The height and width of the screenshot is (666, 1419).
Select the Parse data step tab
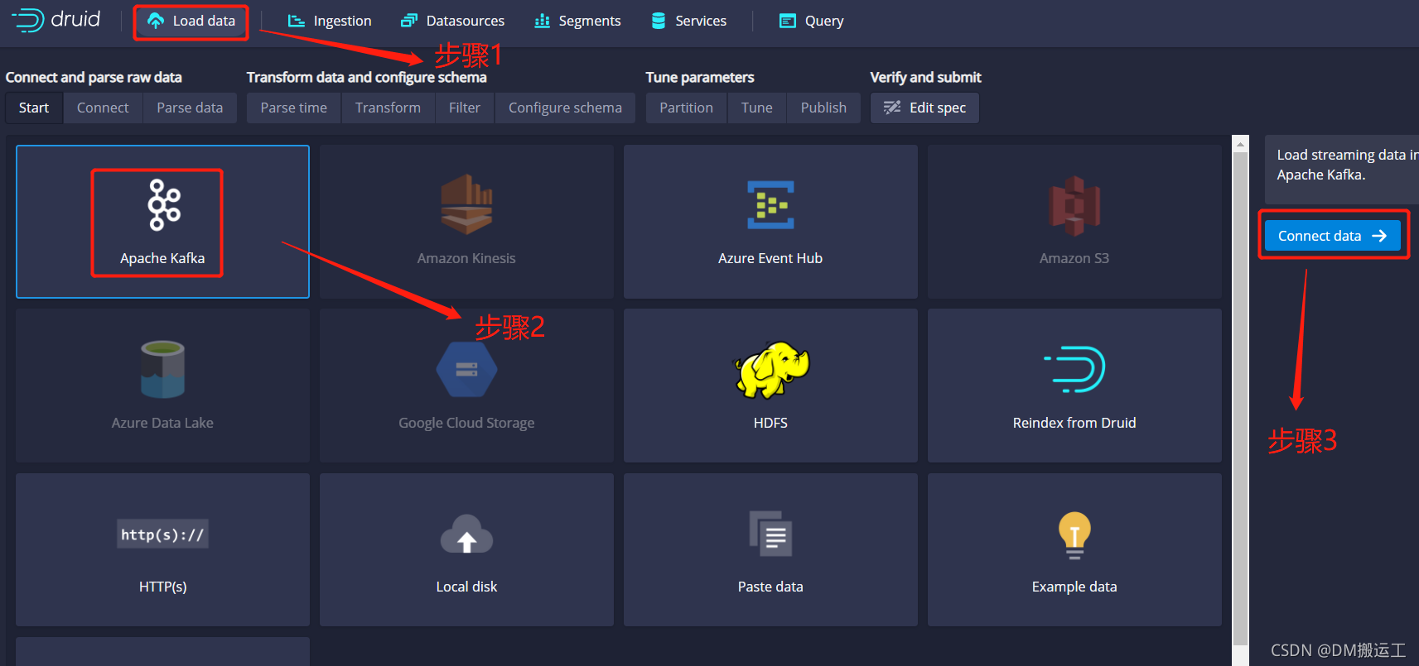click(190, 108)
